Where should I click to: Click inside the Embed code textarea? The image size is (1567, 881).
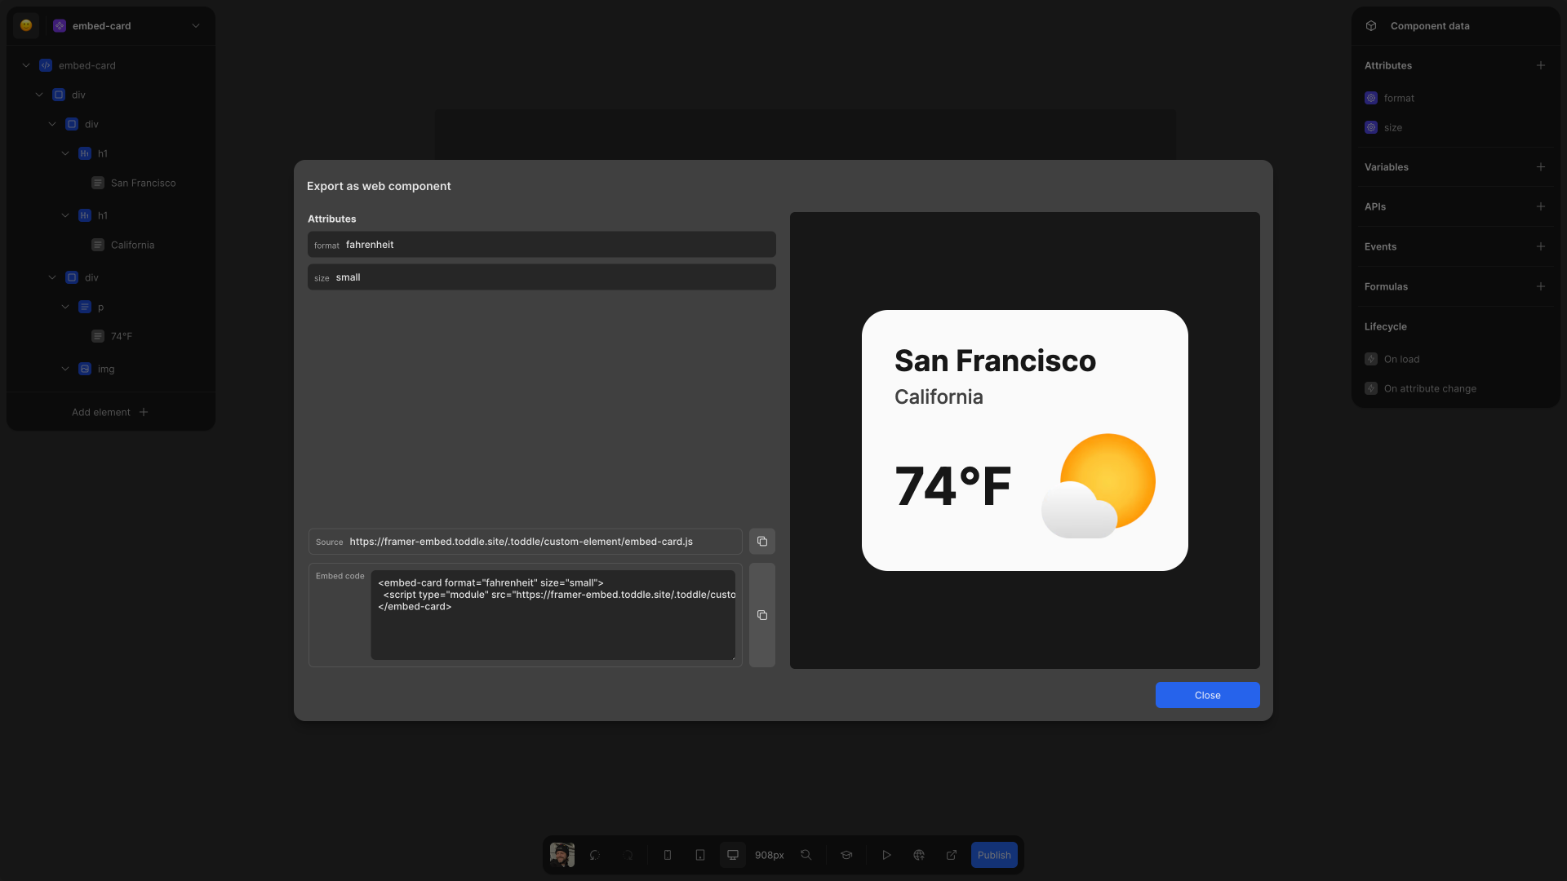(x=553, y=615)
